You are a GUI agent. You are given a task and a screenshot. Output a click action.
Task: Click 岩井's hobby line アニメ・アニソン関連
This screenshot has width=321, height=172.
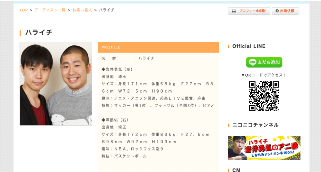tap(154, 98)
